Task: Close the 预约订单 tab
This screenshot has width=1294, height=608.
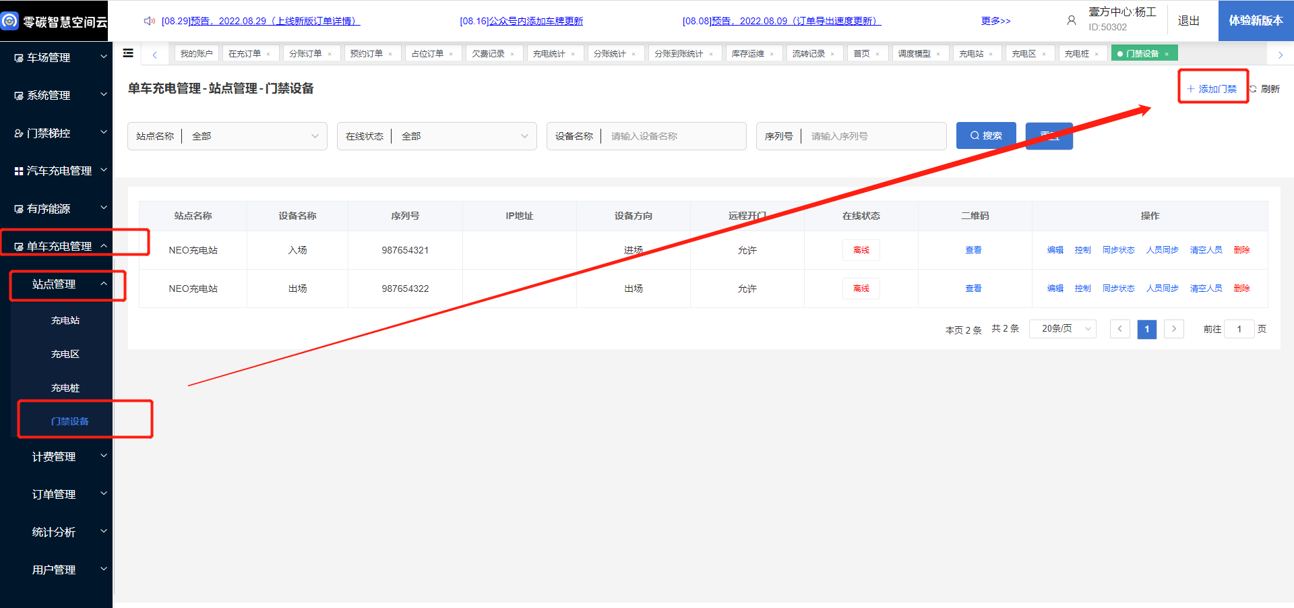Action: pos(390,54)
